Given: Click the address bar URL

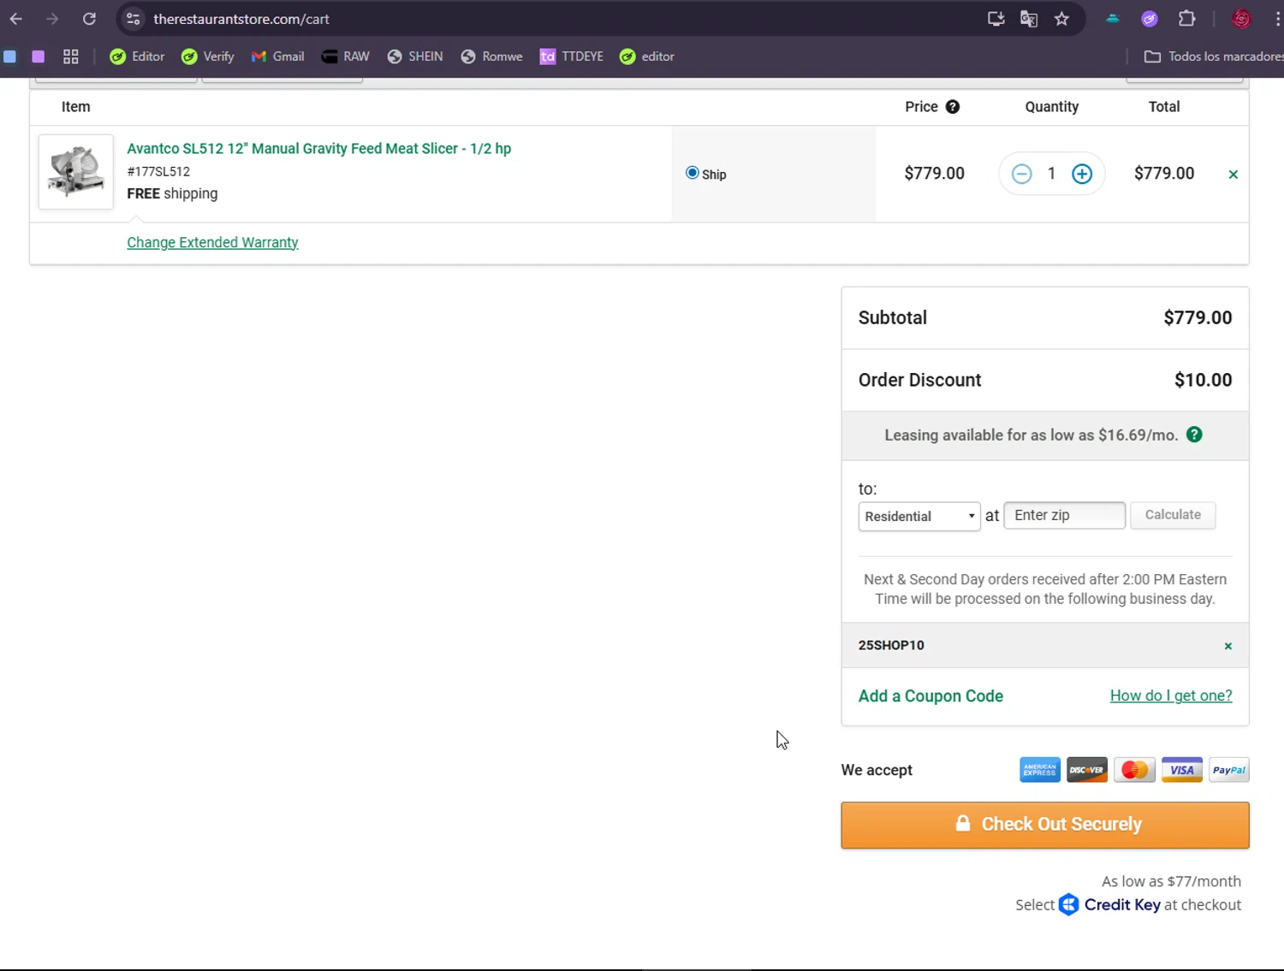Looking at the screenshot, I should (241, 19).
